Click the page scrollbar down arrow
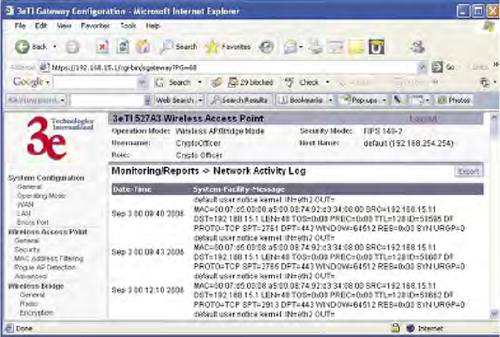Image resolution: width=500 pixels, height=337 pixels. 494,313
